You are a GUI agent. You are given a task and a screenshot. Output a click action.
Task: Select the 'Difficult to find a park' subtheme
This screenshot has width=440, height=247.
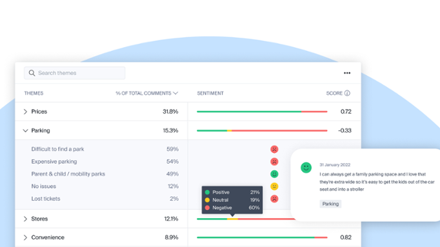pos(57,149)
